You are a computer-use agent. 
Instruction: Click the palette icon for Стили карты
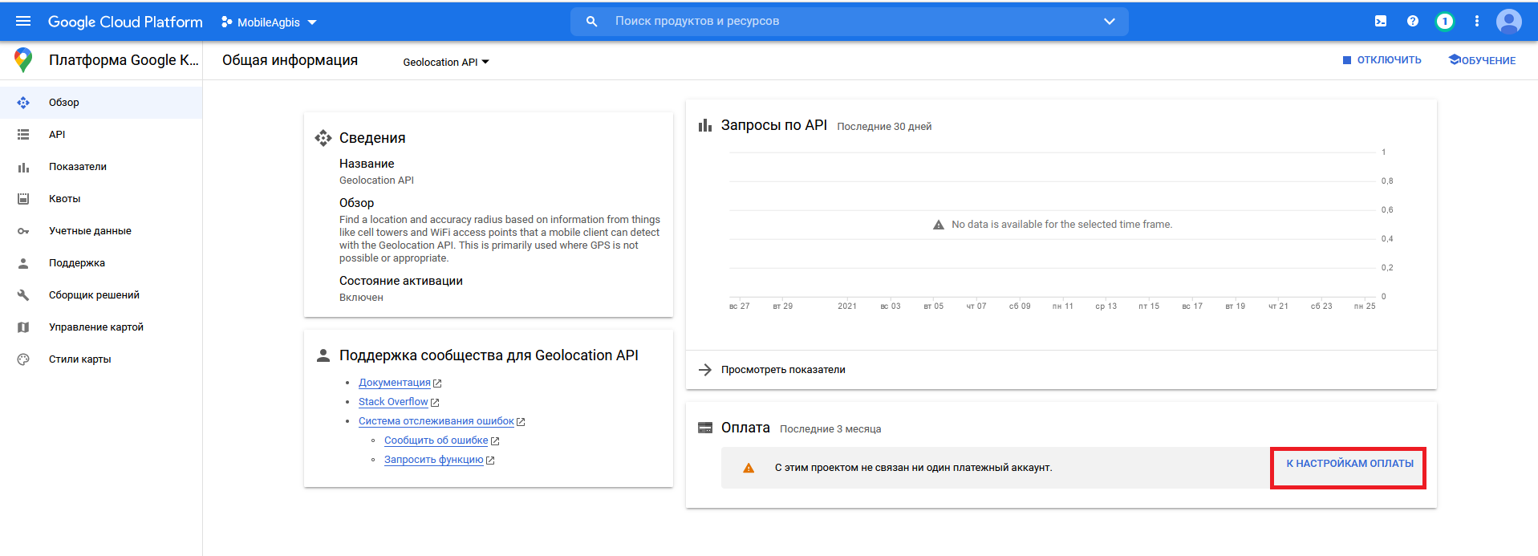pyautogui.click(x=23, y=359)
